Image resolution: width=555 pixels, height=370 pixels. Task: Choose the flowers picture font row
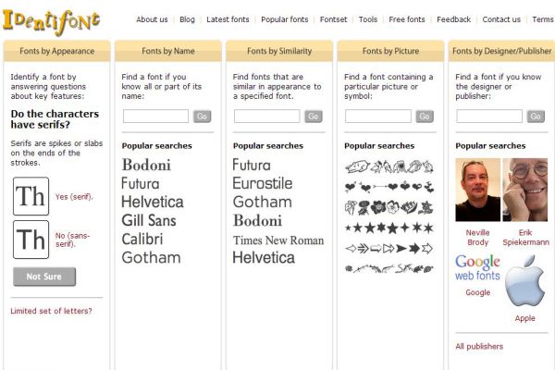click(x=389, y=207)
